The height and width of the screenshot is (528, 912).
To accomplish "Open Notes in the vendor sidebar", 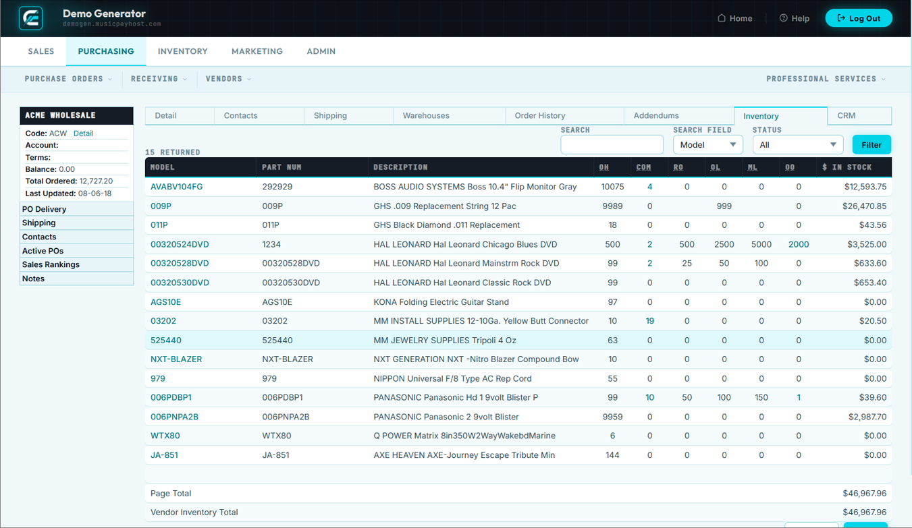I will pos(77,278).
